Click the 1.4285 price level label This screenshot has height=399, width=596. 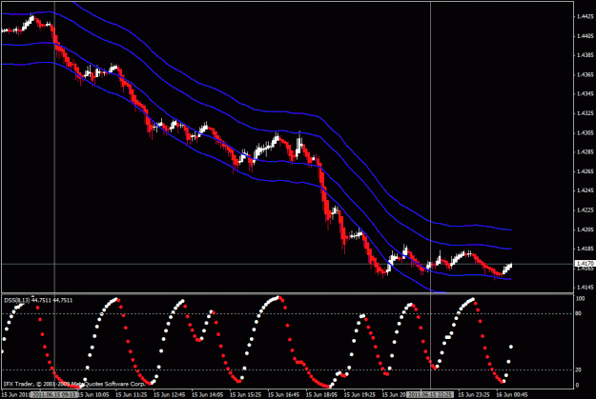585,151
